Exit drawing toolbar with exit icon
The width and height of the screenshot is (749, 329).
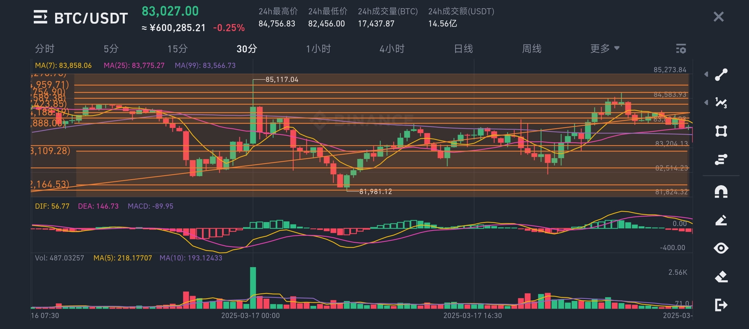coord(721,305)
